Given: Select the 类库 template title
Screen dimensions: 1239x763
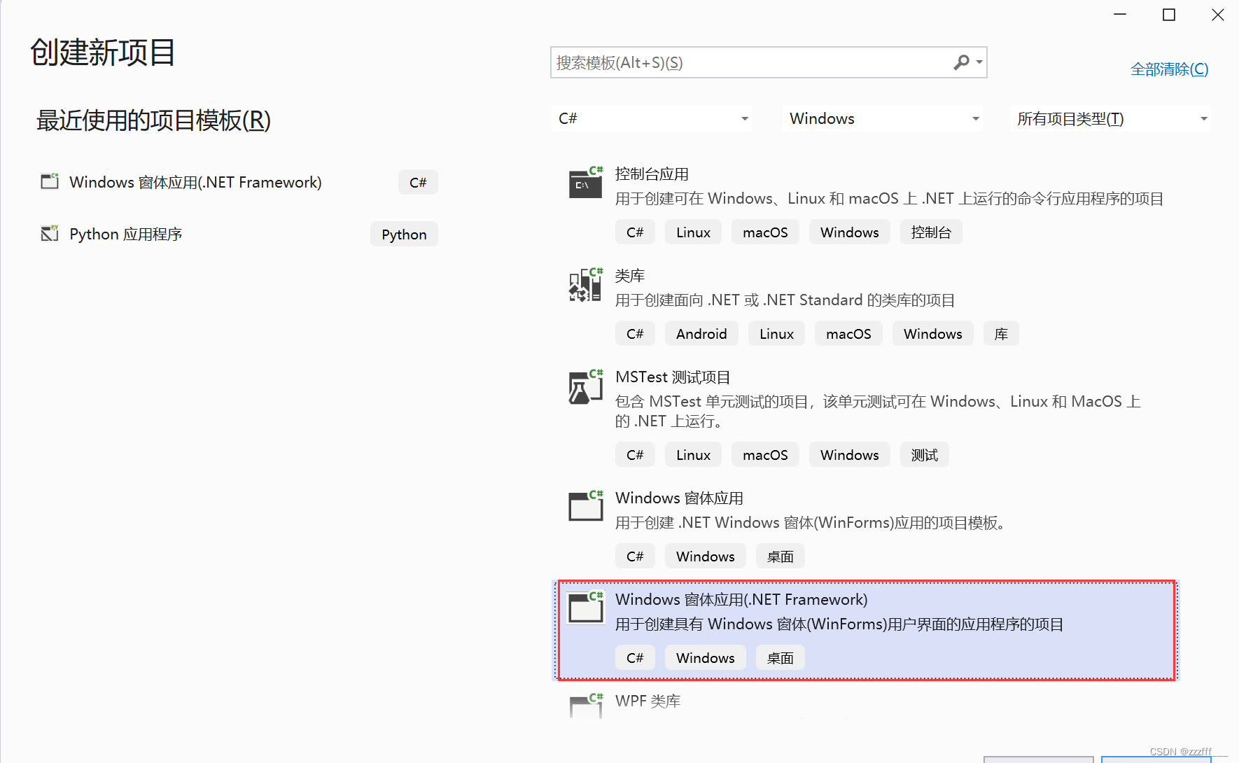Looking at the screenshot, I should click(x=630, y=275).
